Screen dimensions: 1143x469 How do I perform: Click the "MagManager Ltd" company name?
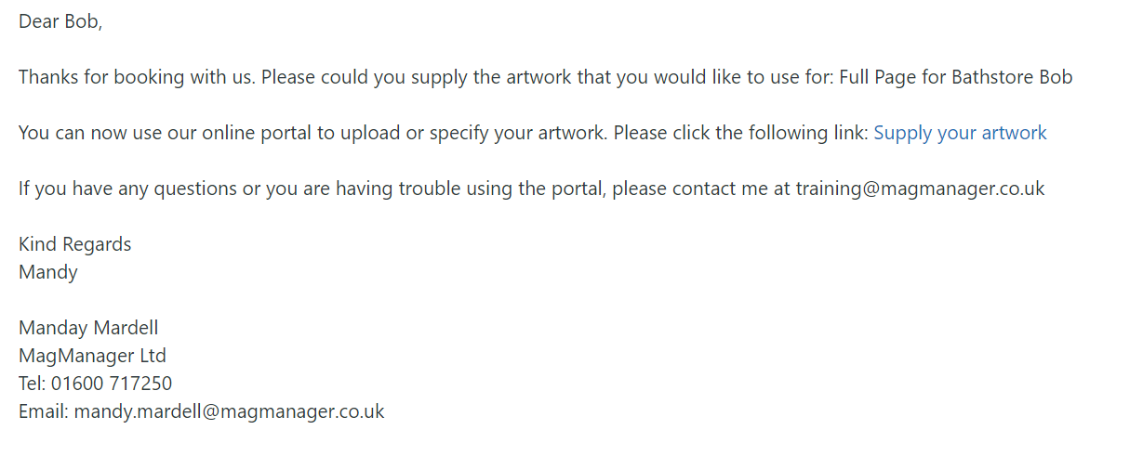(x=92, y=356)
